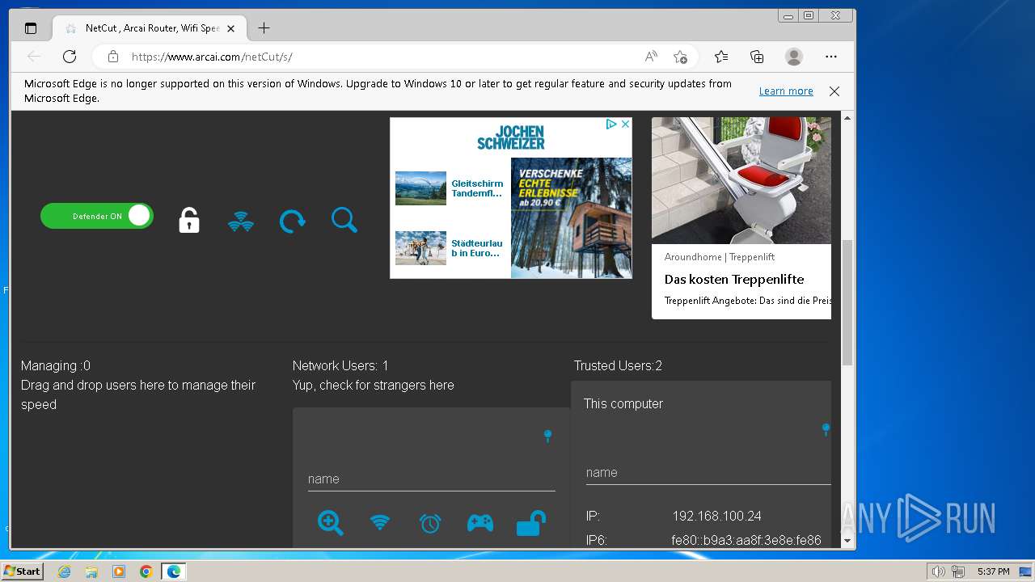Open the File Explorer taskbar icon
Screen dimensions: 1035x582
pos(91,571)
